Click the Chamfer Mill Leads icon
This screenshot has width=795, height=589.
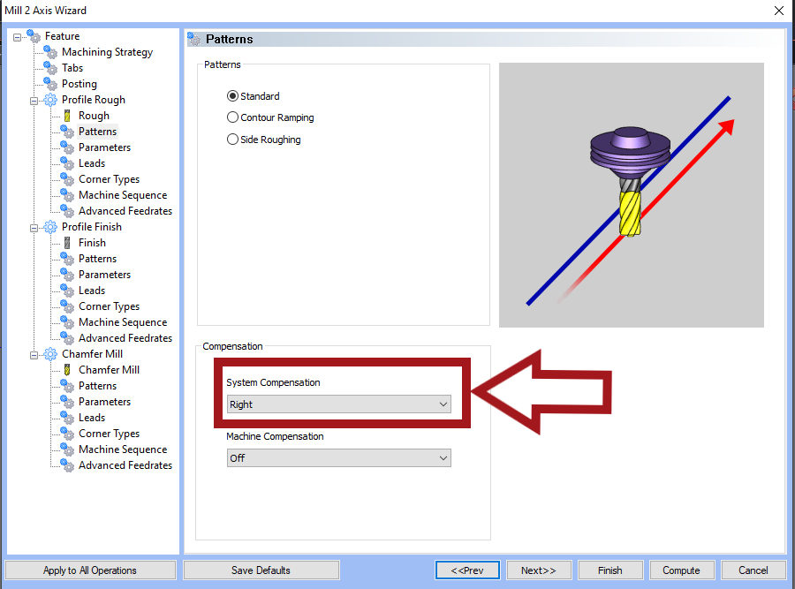(67, 418)
